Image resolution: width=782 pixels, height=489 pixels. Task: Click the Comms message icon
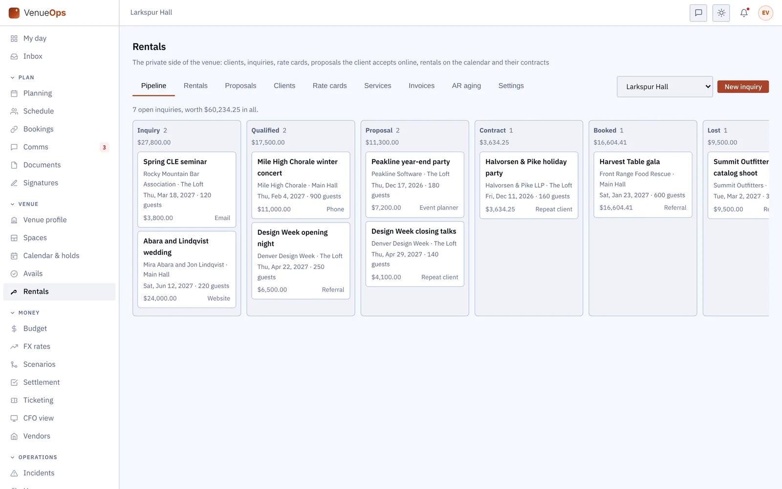pos(14,147)
